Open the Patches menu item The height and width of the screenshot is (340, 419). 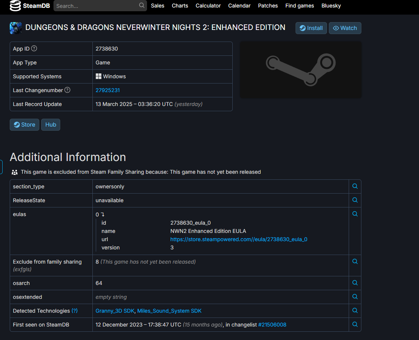coord(268,6)
